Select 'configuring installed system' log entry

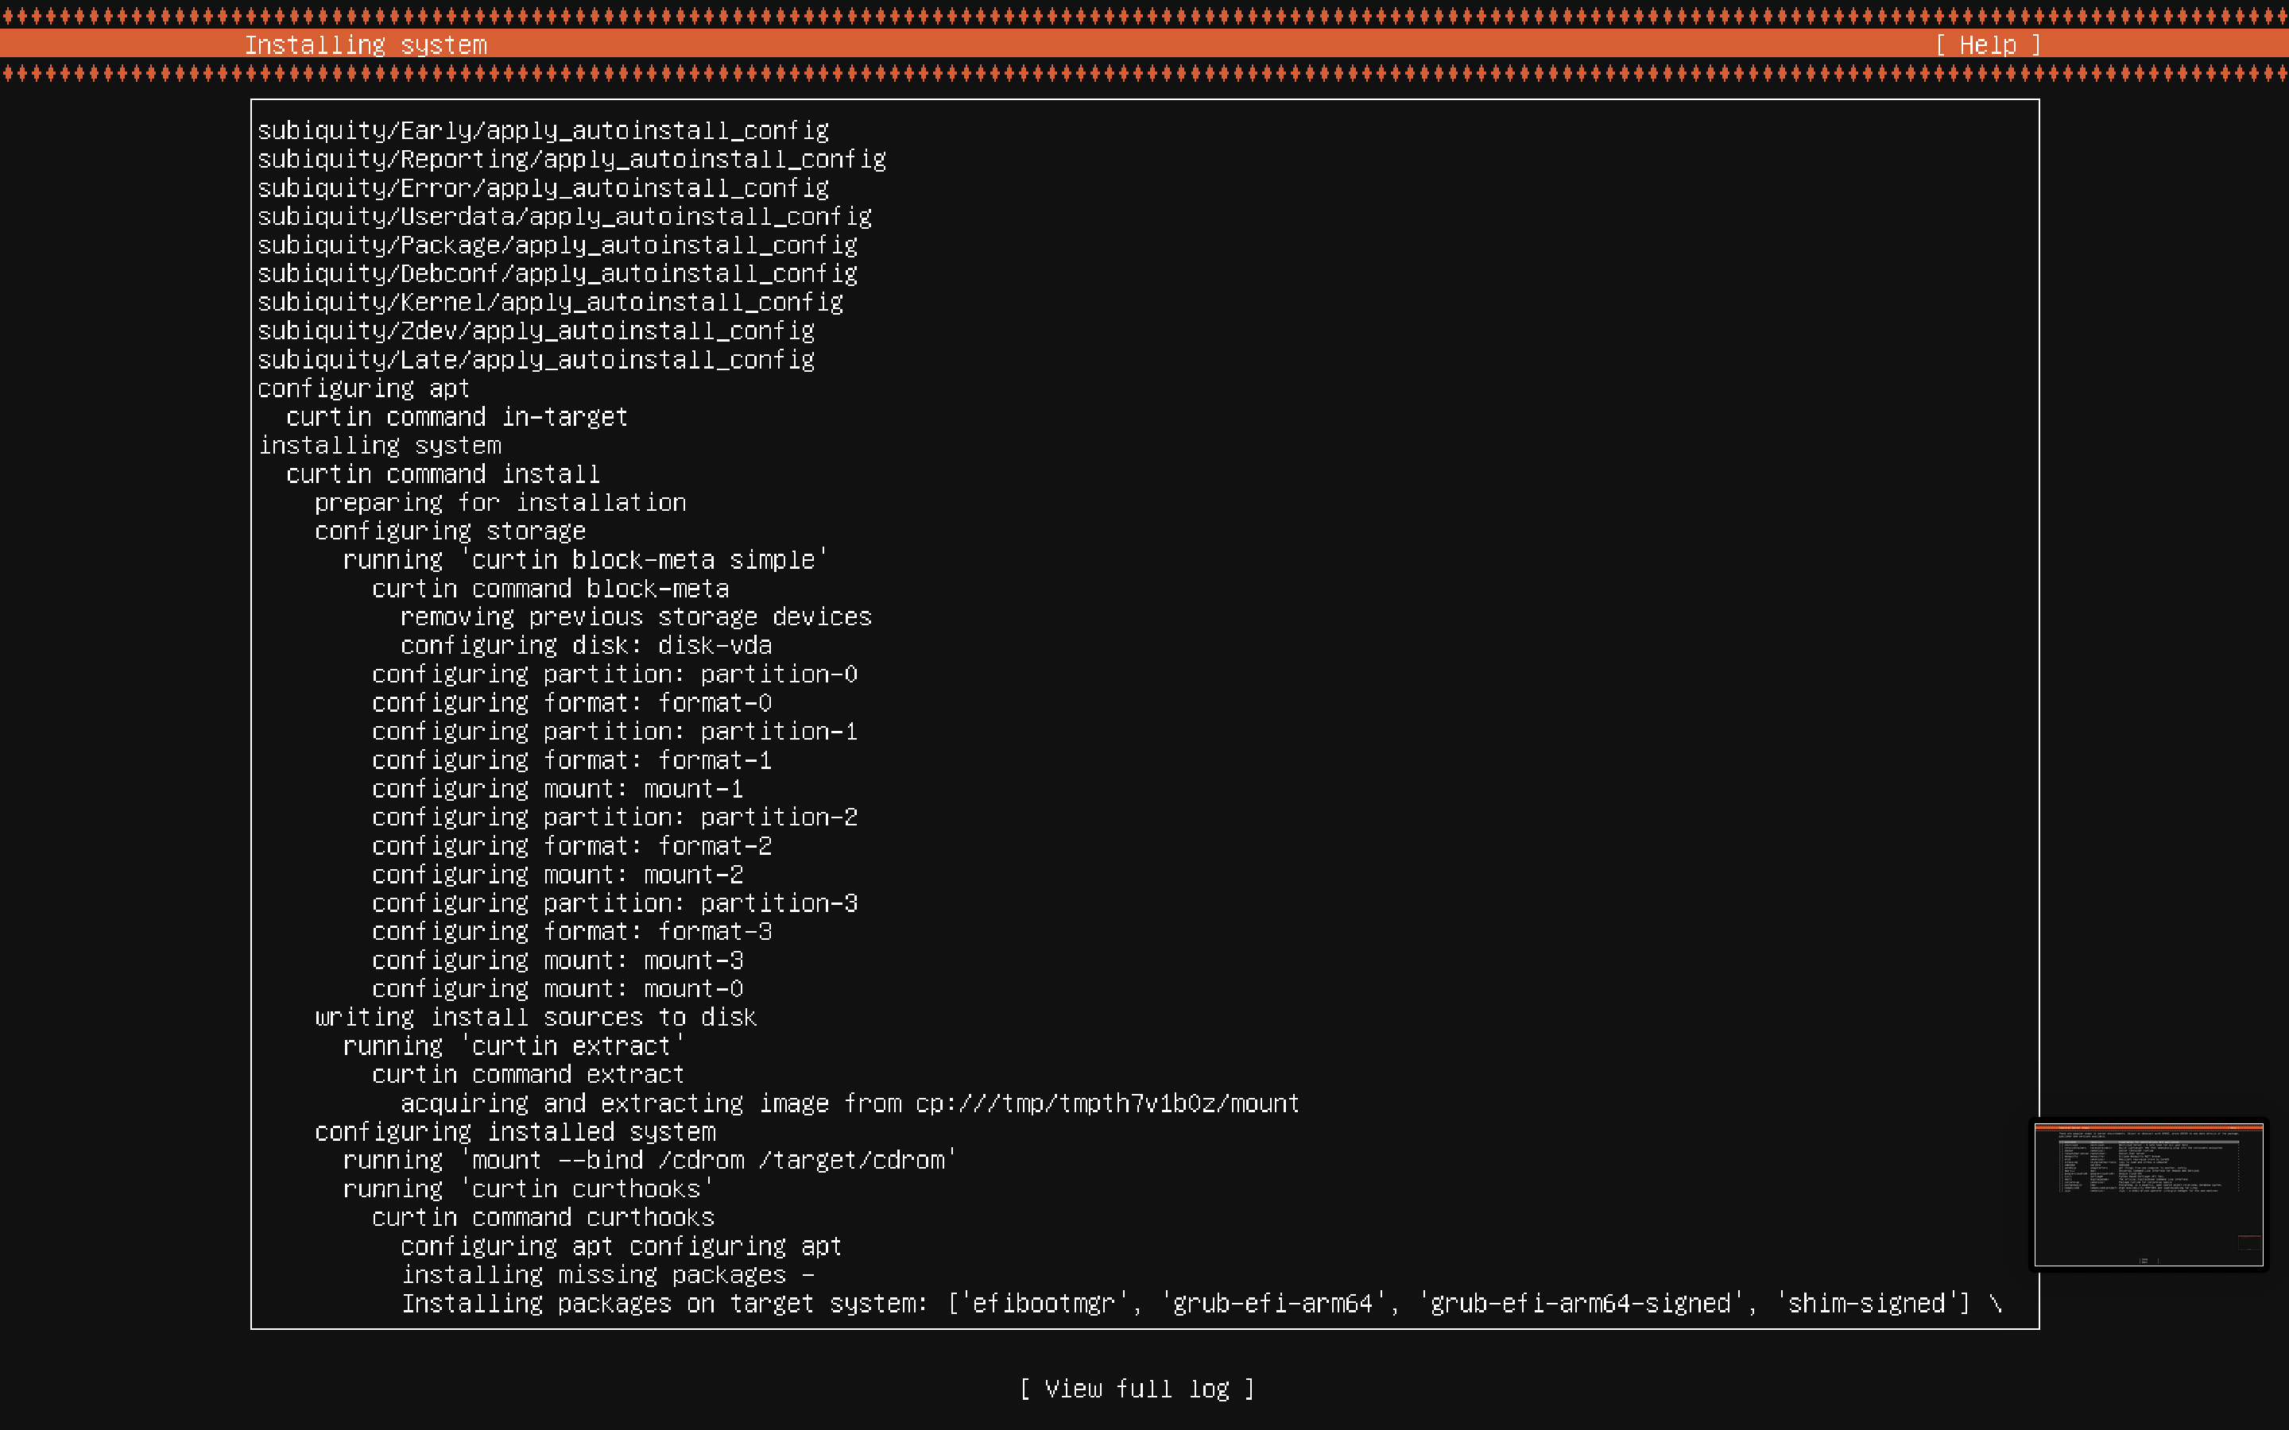tap(514, 1132)
